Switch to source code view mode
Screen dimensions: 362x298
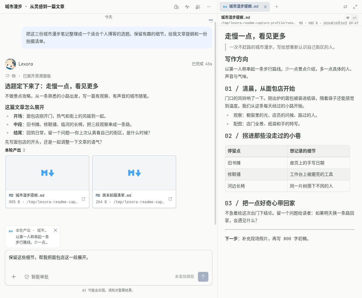click(x=355, y=18)
